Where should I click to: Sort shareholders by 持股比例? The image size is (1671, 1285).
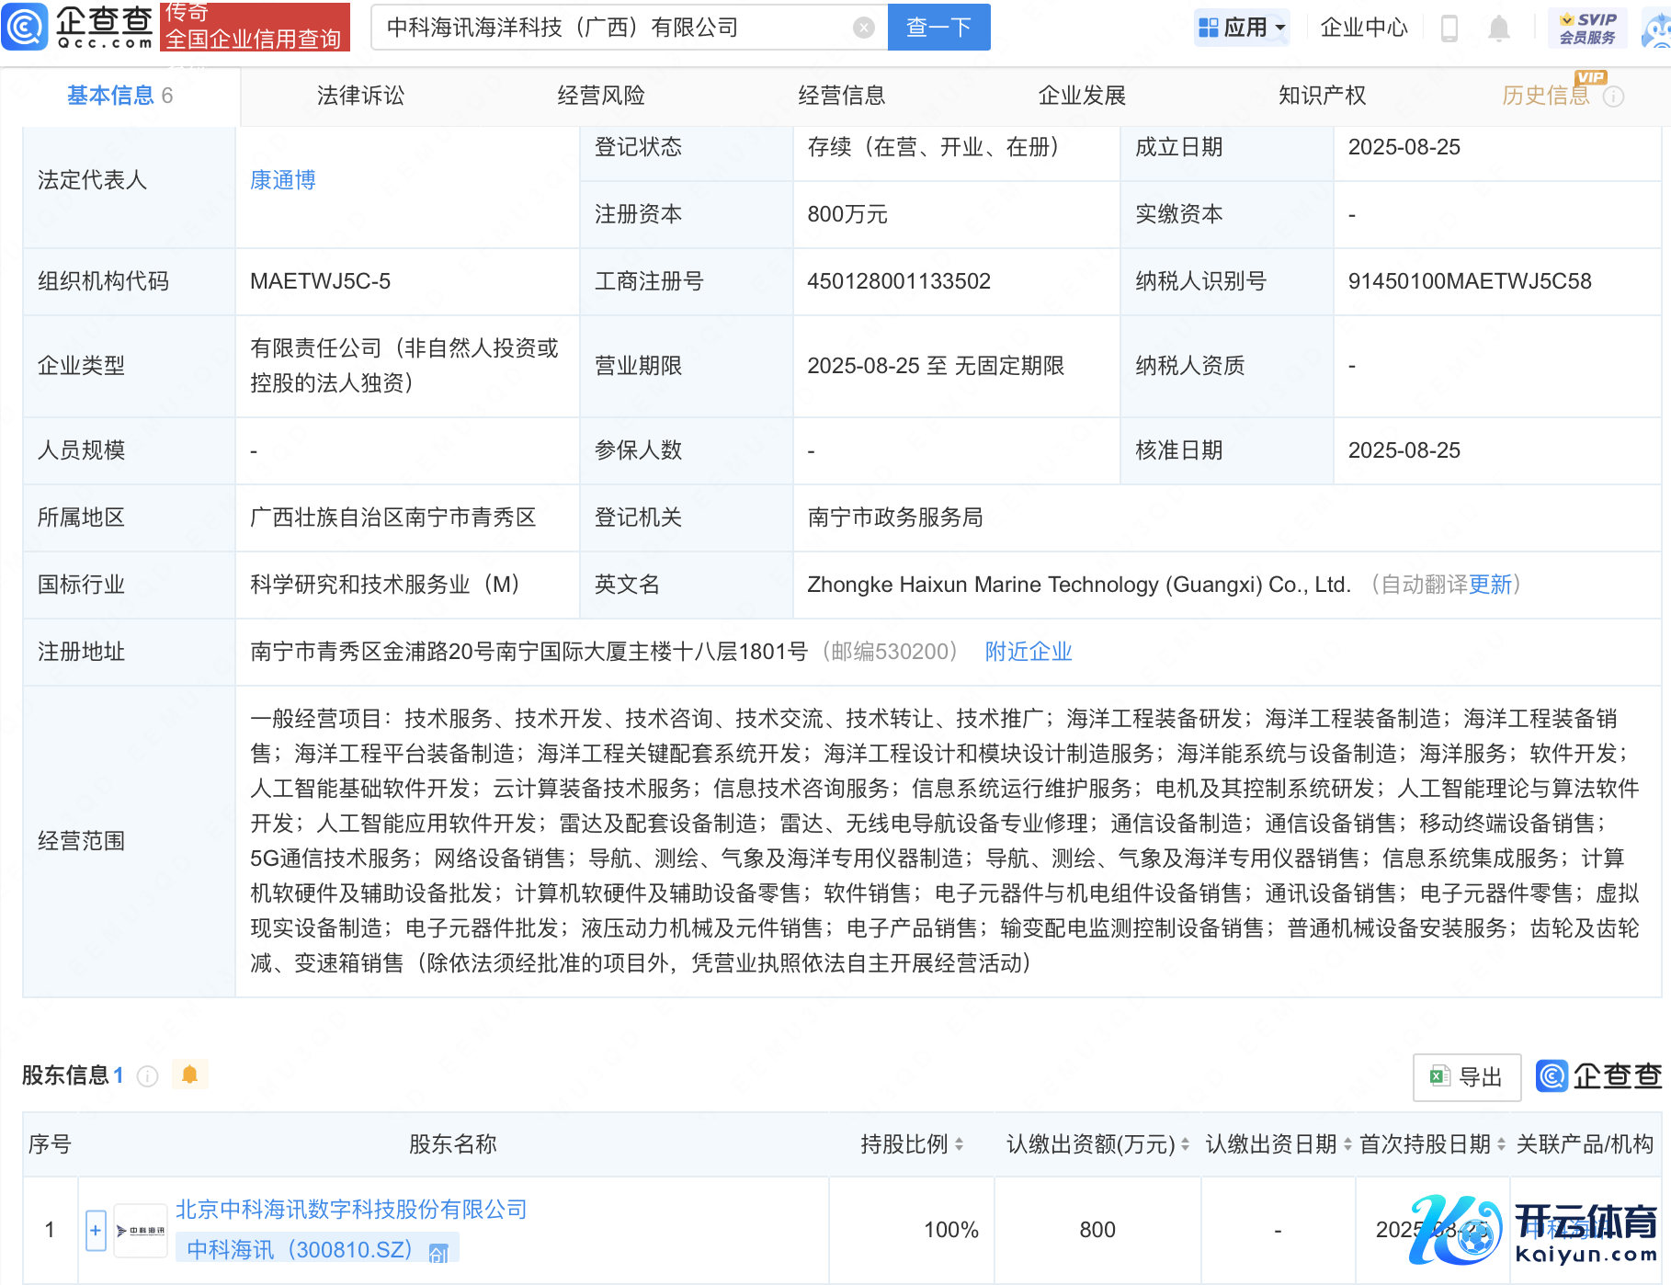pos(959,1144)
